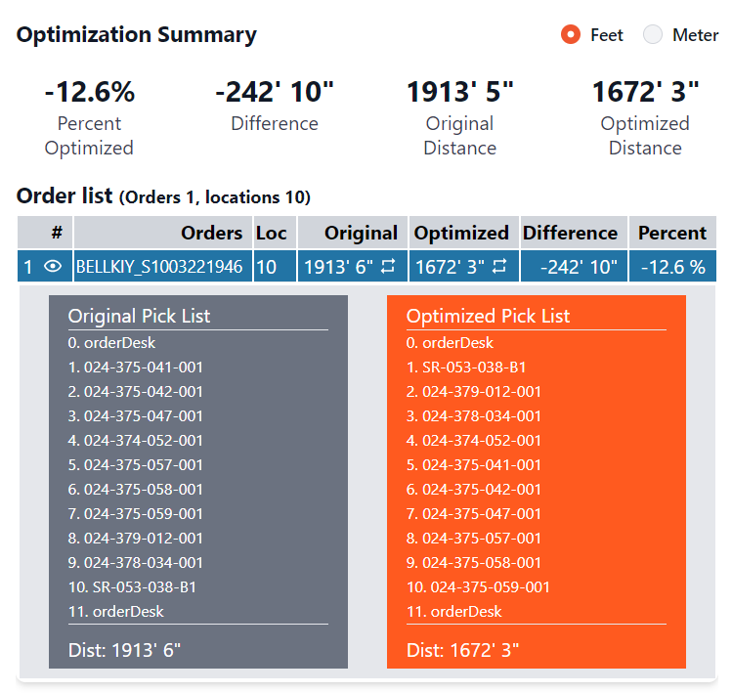
Task: Click location count 10 in order row
Action: (x=267, y=267)
